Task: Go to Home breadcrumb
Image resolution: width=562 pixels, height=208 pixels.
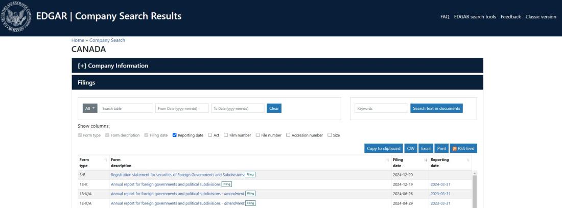Action: coord(78,40)
